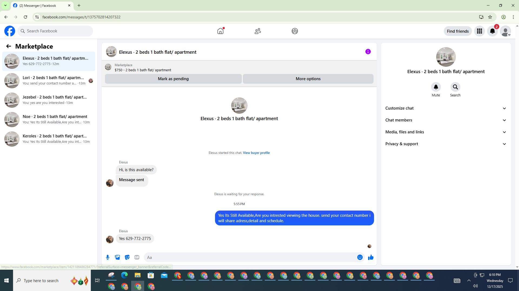Choose a GIF
Viewport: 519px width, 291px height.
(137, 257)
